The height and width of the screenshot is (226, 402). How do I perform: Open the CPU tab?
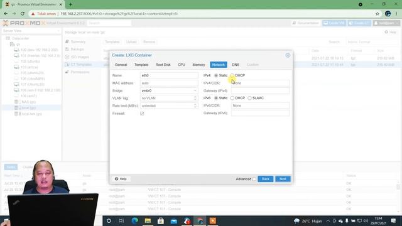(182, 65)
